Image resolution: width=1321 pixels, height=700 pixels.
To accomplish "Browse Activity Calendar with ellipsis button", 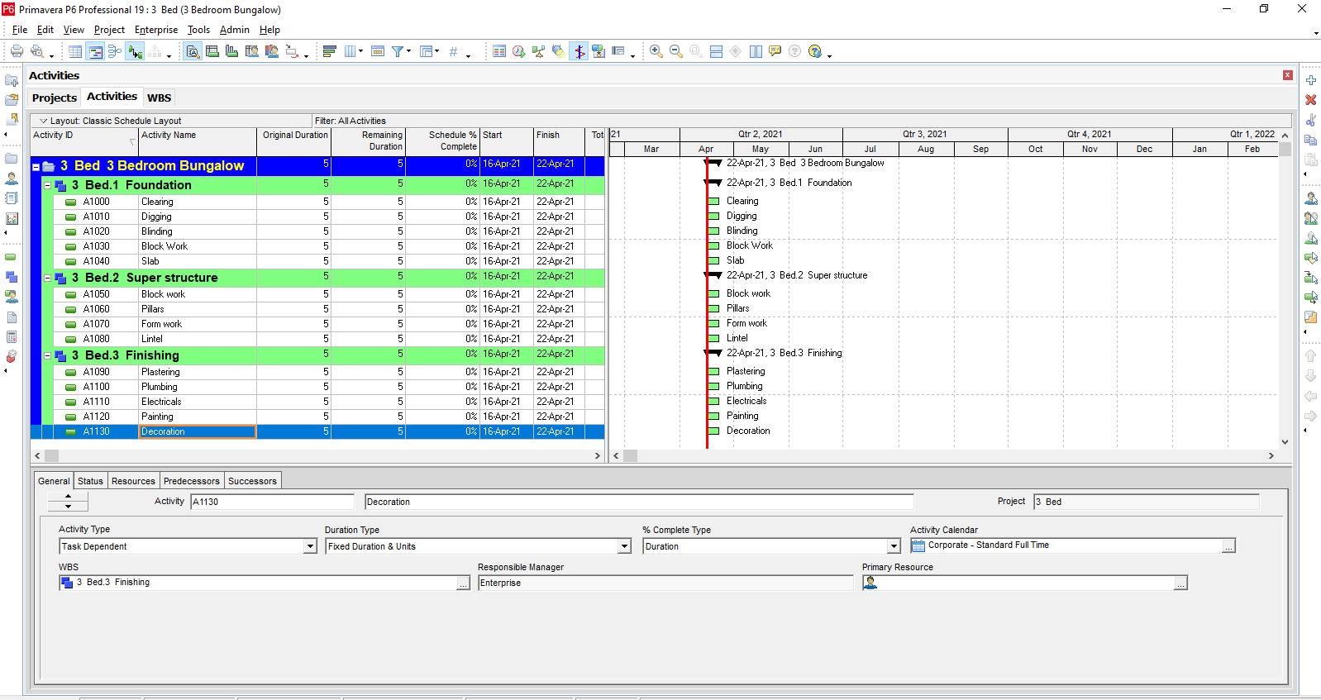I will coord(1229,546).
